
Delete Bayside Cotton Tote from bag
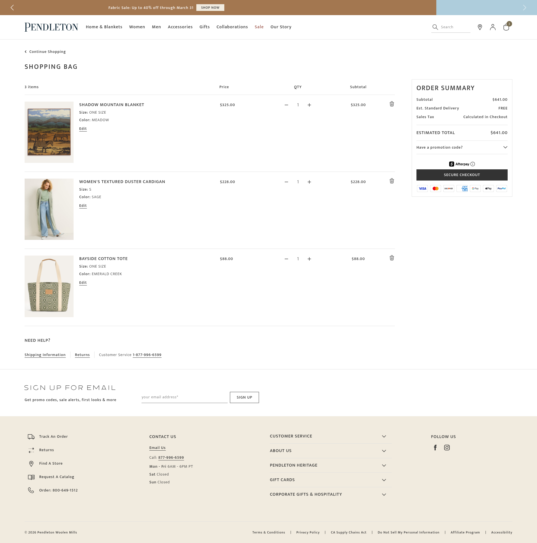[392, 258]
